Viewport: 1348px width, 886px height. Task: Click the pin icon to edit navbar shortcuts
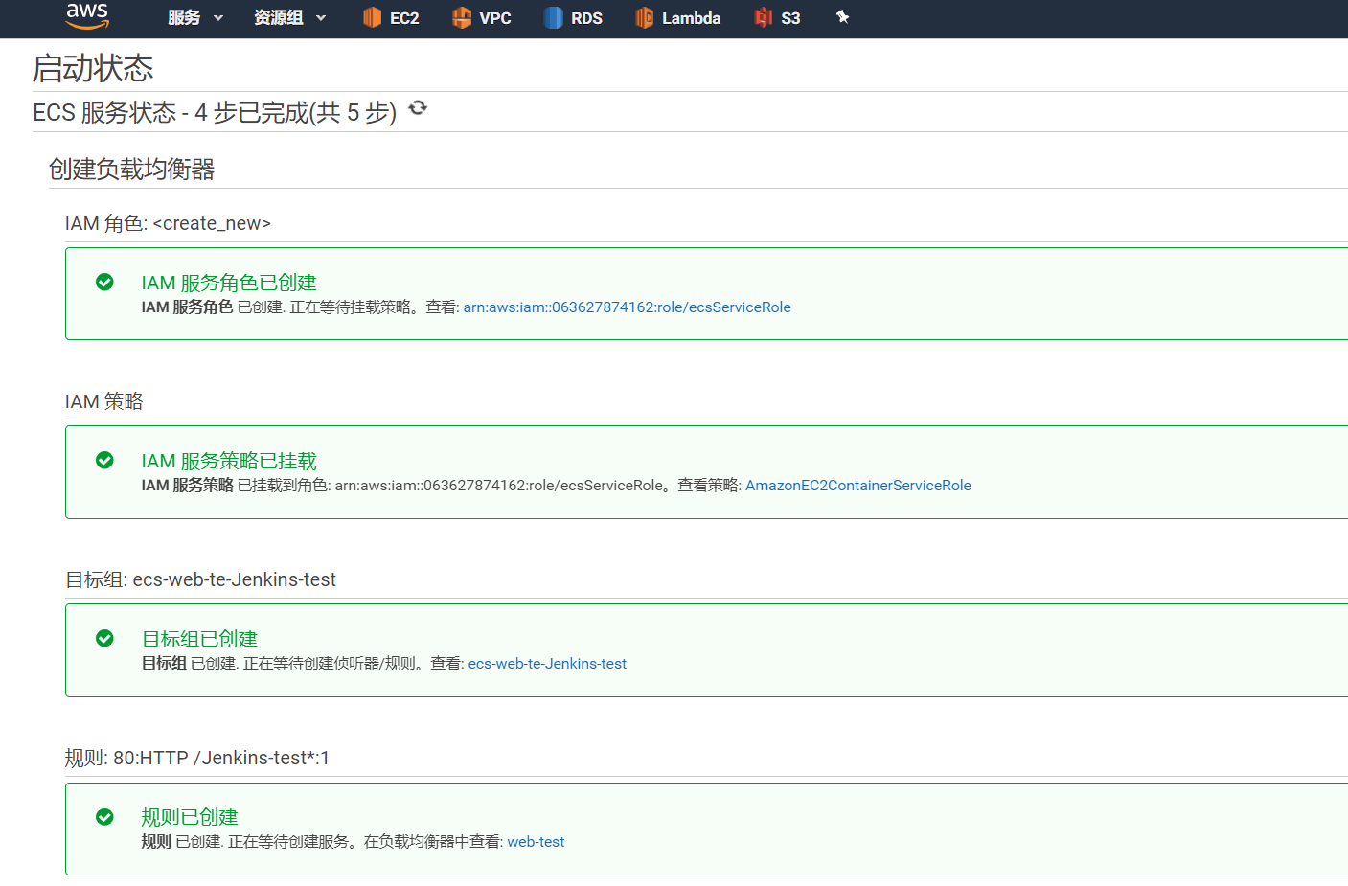pyautogui.click(x=842, y=17)
